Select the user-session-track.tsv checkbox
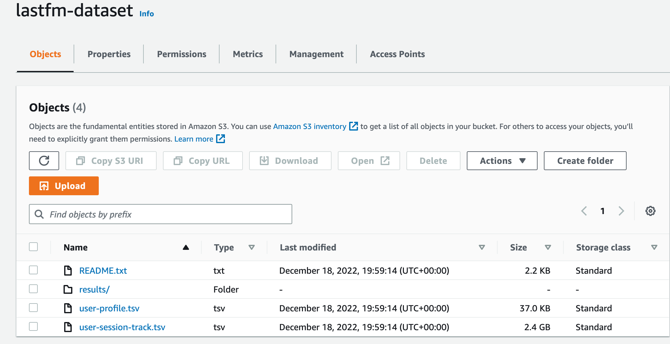The image size is (670, 344). click(33, 327)
